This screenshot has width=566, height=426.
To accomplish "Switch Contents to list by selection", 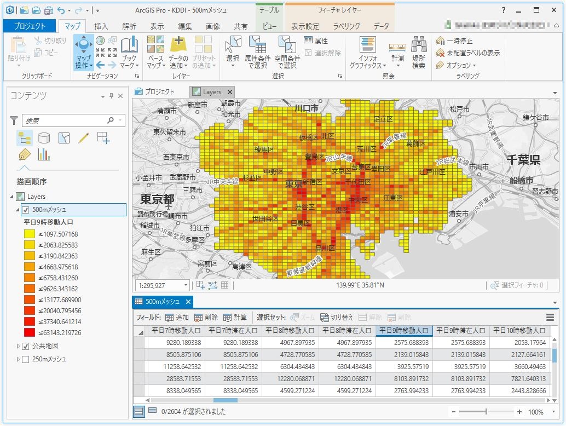I will pos(64,138).
